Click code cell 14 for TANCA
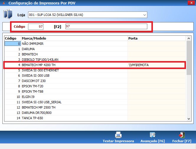196x149 pixels. point(13,118)
